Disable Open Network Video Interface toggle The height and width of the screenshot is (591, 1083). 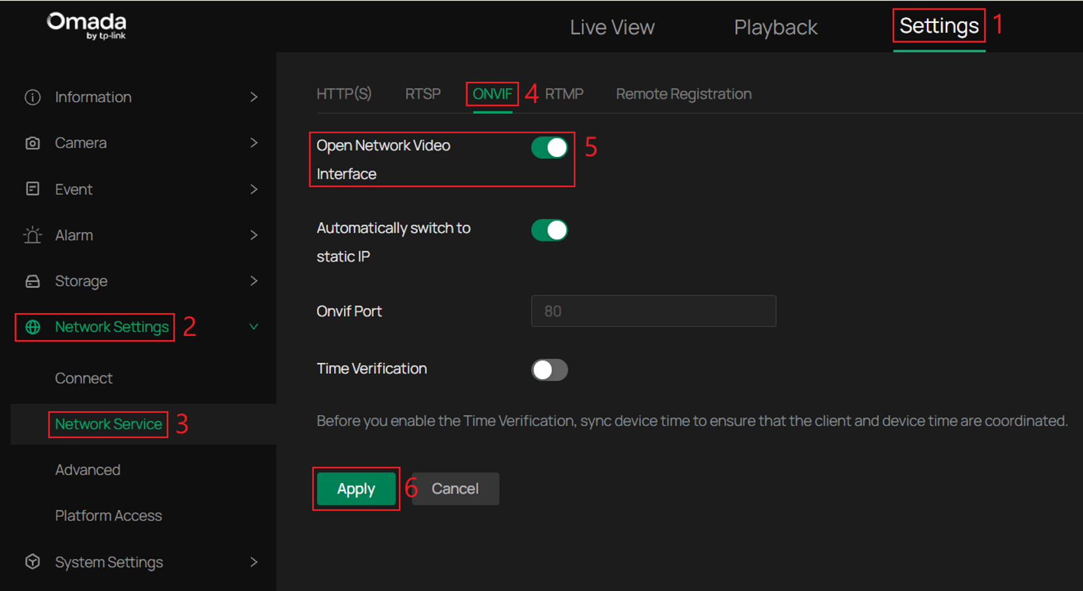point(549,148)
